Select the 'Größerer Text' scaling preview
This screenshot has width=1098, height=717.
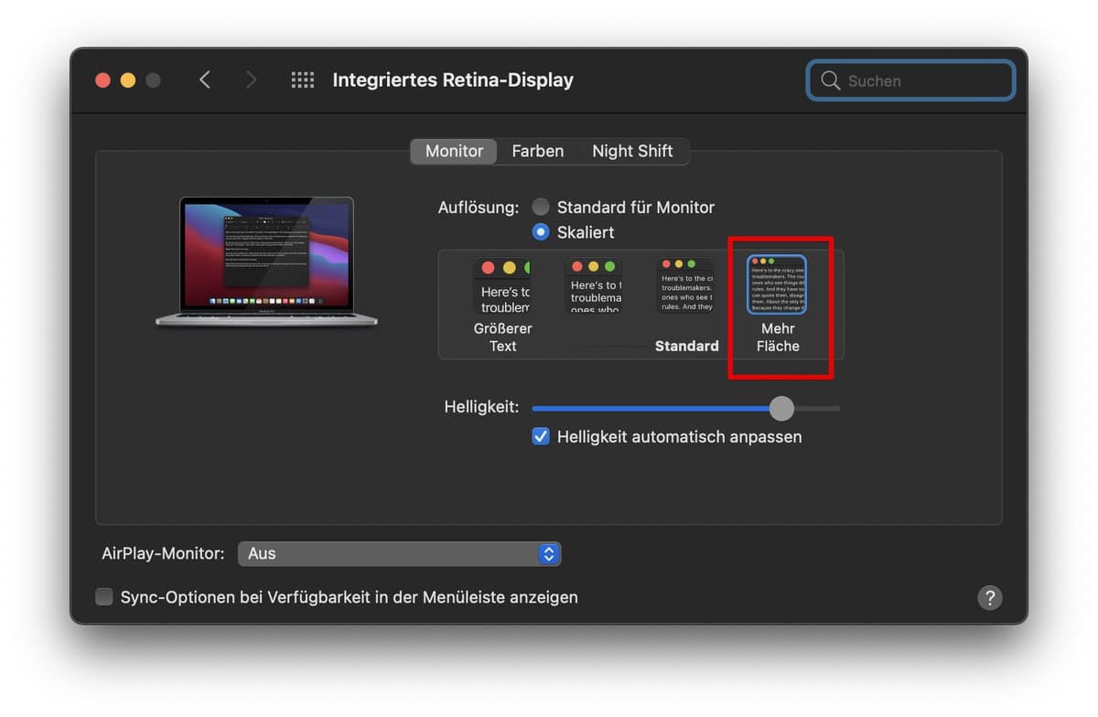click(502, 286)
